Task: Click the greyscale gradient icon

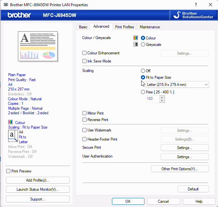Action: coord(136,44)
